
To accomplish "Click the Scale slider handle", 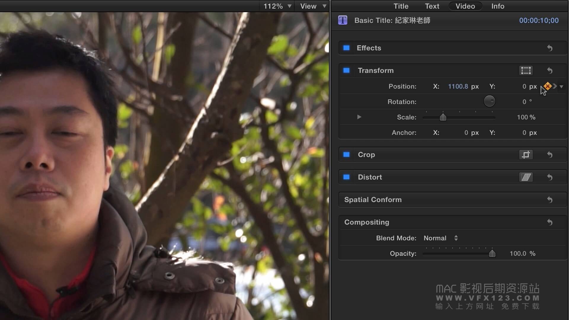I will 443,117.
